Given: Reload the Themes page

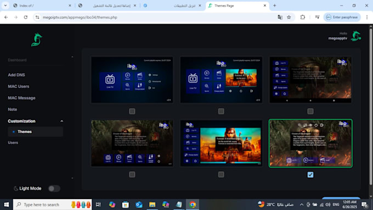Looking at the screenshot, I should tap(26, 17).
